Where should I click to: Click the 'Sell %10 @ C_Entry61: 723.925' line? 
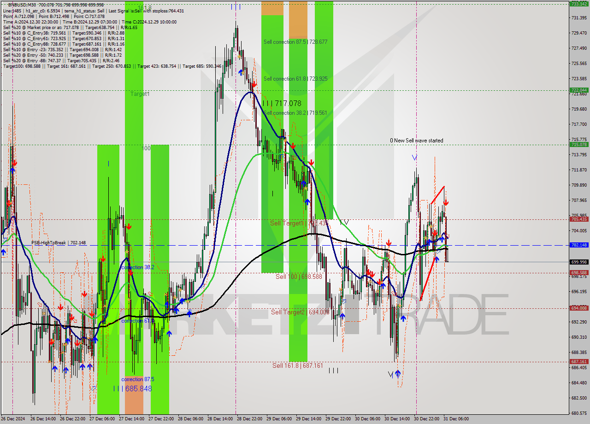pos(64,39)
